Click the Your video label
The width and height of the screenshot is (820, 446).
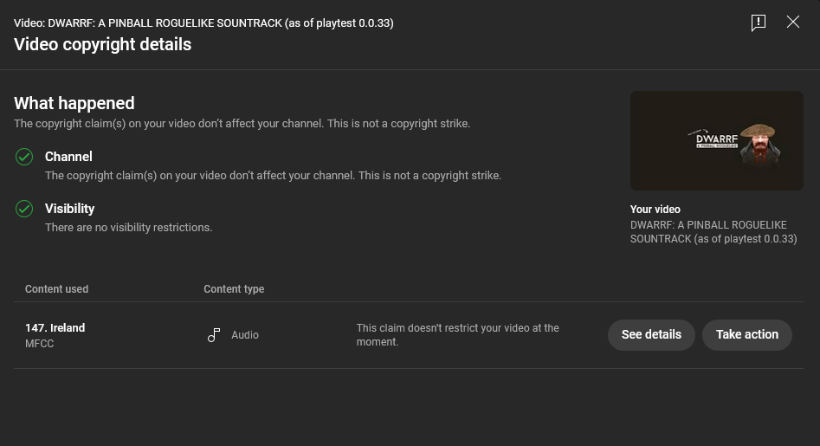655,210
